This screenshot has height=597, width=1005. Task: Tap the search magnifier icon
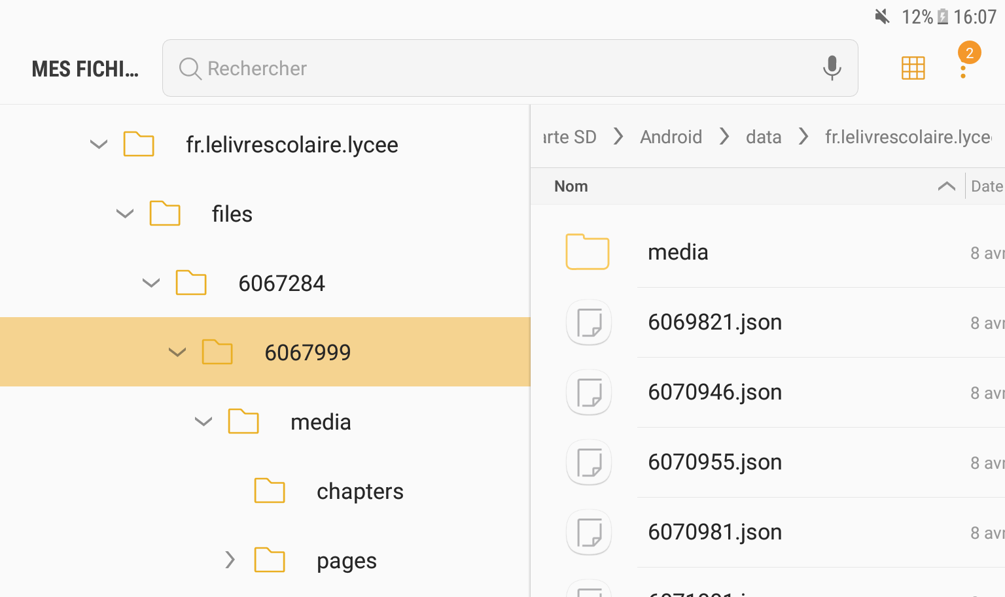click(x=189, y=68)
